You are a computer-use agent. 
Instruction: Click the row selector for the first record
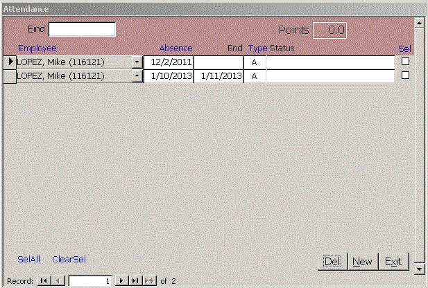click(10, 62)
